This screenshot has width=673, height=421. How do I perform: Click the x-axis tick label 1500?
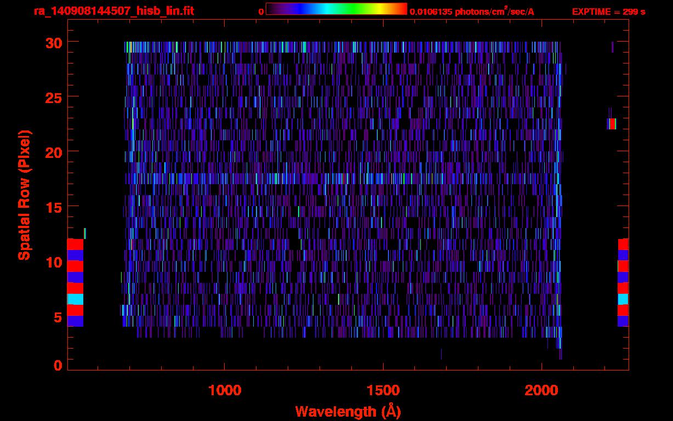click(383, 390)
